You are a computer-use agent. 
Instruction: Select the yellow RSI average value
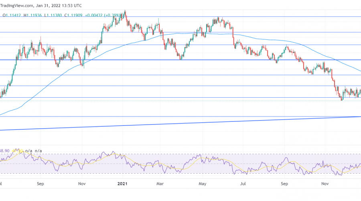17,151
